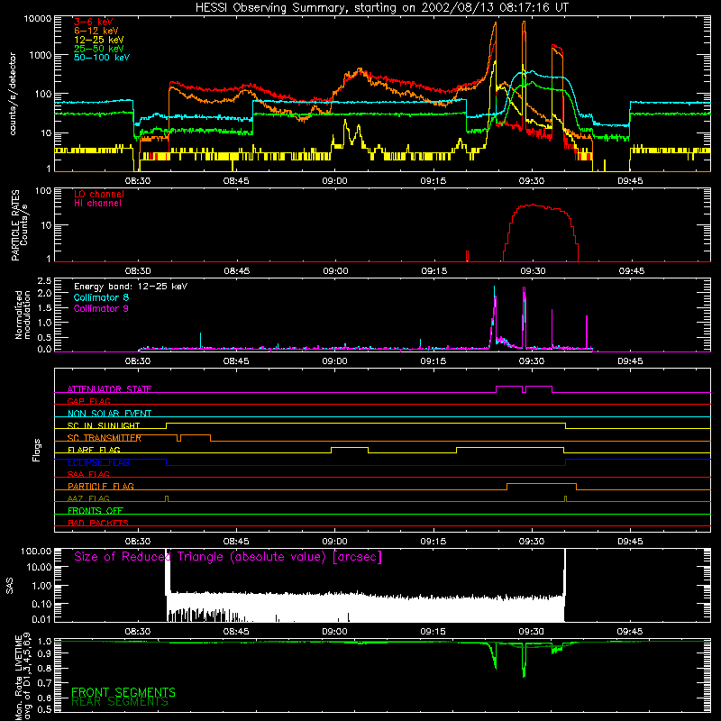The height and width of the screenshot is (721, 721).
Task: Click the red particle rate hump peak
Action: tap(533, 205)
